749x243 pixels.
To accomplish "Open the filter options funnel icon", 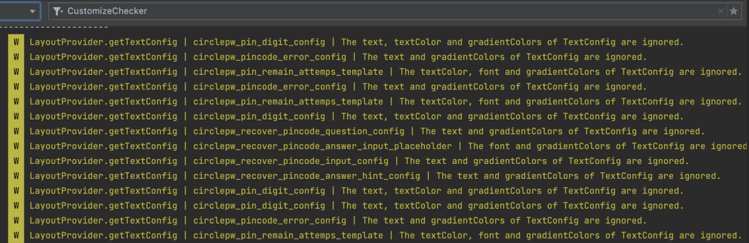I will pyautogui.click(x=58, y=11).
